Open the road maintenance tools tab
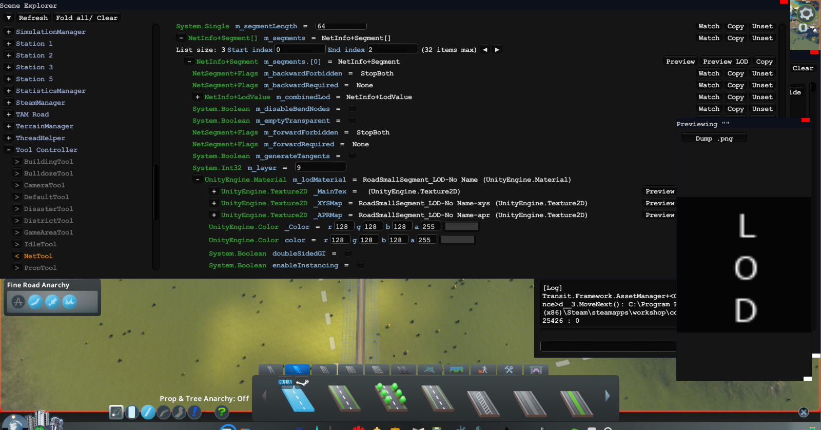 pyautogui.click(x=509, y=369)
